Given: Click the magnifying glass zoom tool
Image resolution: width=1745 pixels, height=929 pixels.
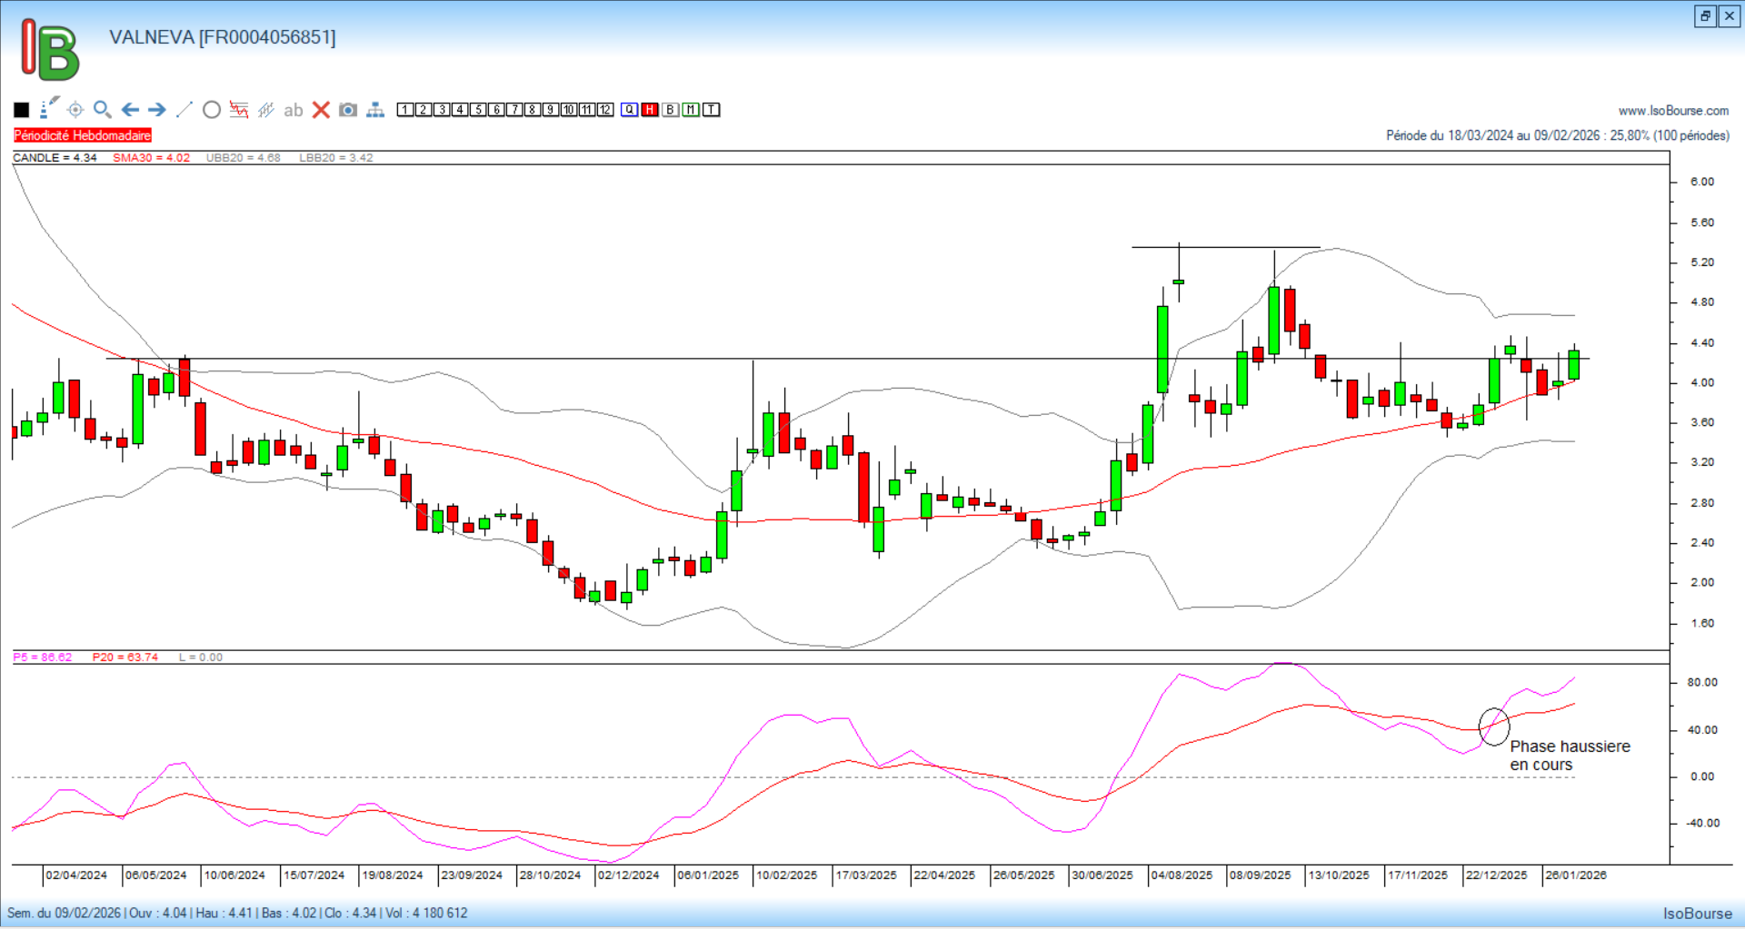Looking at the screenshot, I should coord(103,110).
